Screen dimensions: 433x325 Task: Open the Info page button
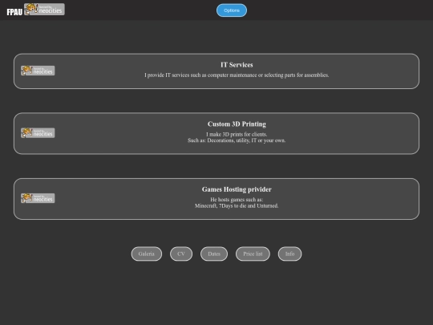click(x=289, y=254)
